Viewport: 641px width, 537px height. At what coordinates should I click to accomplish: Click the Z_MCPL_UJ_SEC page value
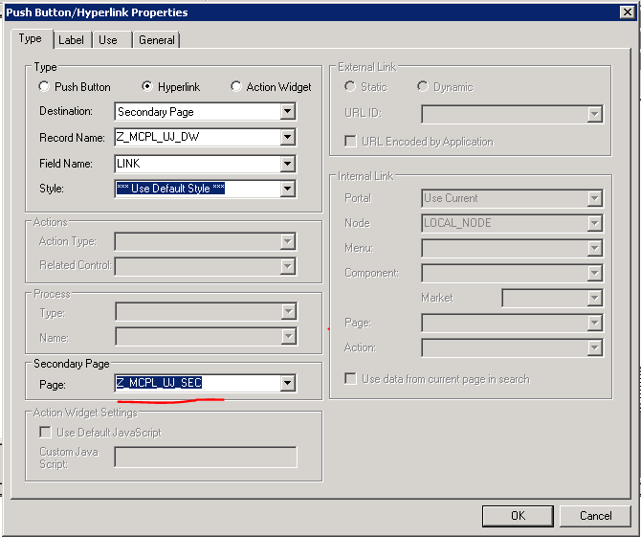pyautogui.click(x=159, y=383)
